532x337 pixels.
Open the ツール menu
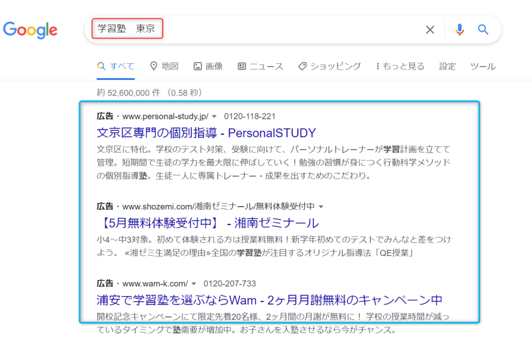(483, 66)
